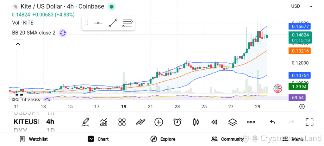Create an alert with the alarm clock

coord(177,122)
